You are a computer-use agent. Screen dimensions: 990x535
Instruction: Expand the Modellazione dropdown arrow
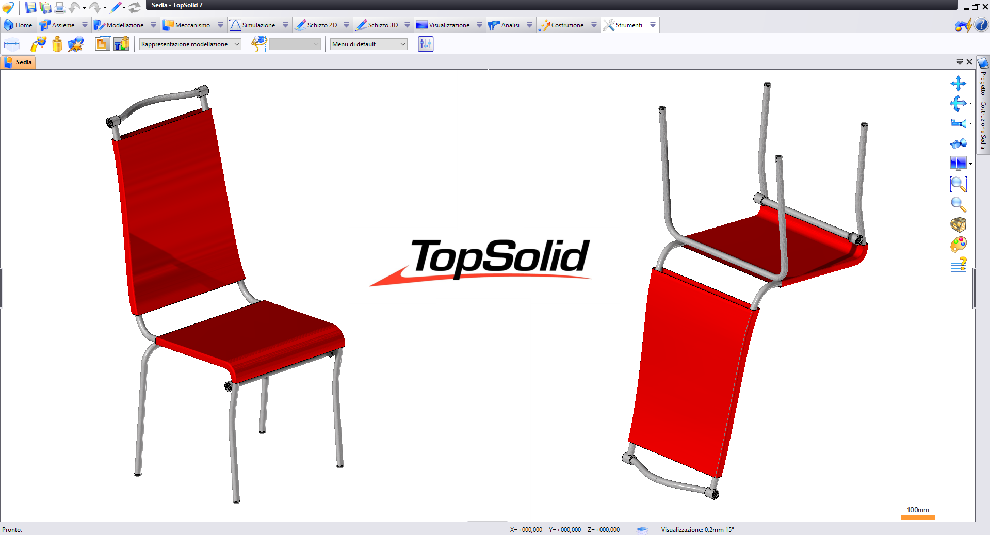pos(153,25)
